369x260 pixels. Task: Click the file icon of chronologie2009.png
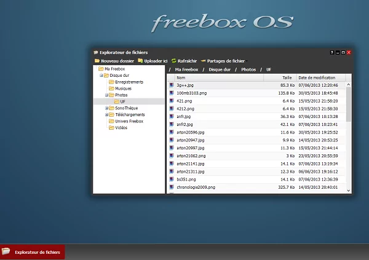[x=172, y=187]
